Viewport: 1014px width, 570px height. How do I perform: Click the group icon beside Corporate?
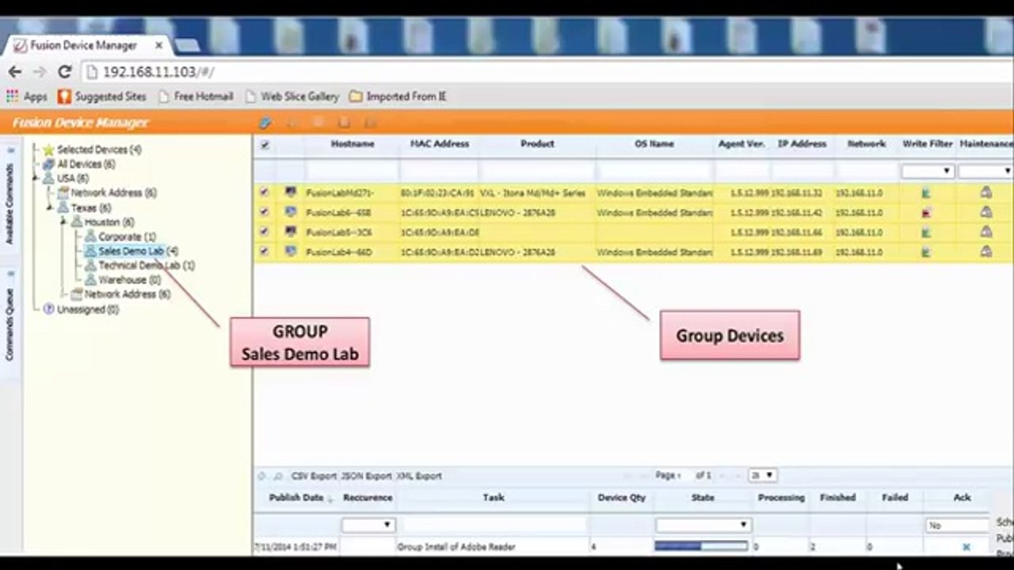click(90, 237)
